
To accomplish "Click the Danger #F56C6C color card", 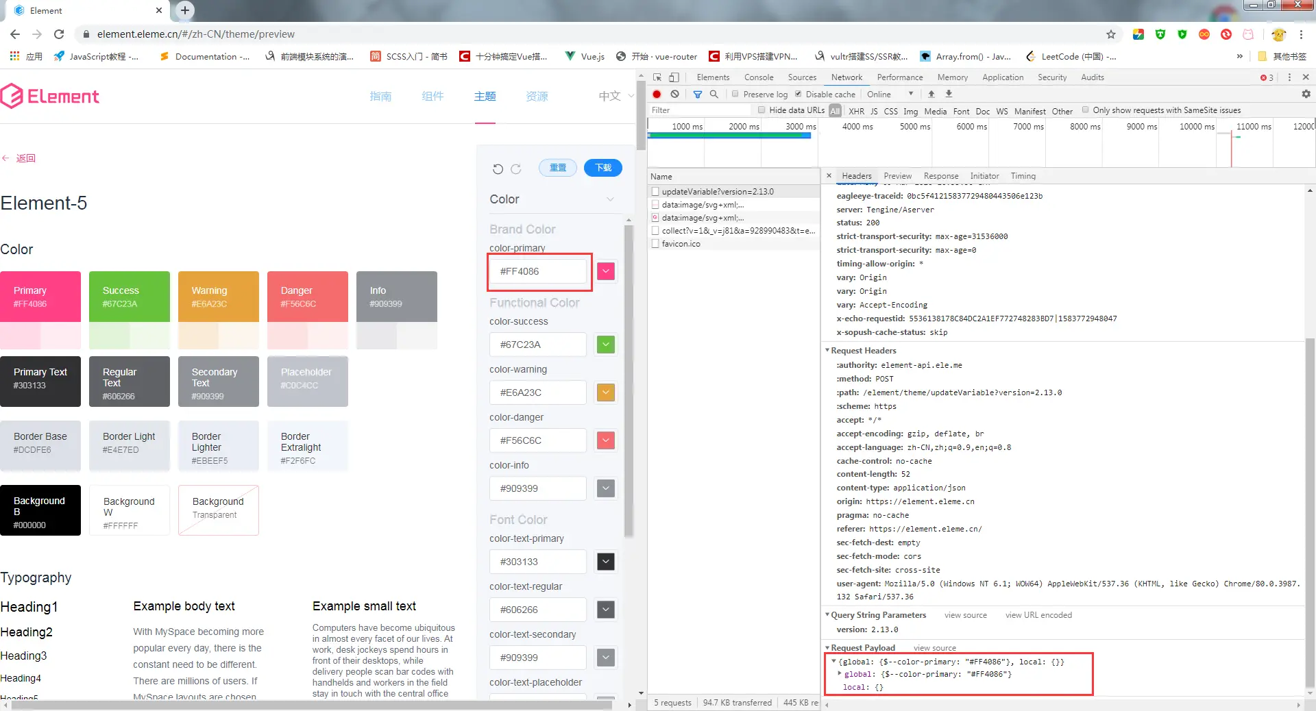I will pyautogui.click(x=308, y=297).
